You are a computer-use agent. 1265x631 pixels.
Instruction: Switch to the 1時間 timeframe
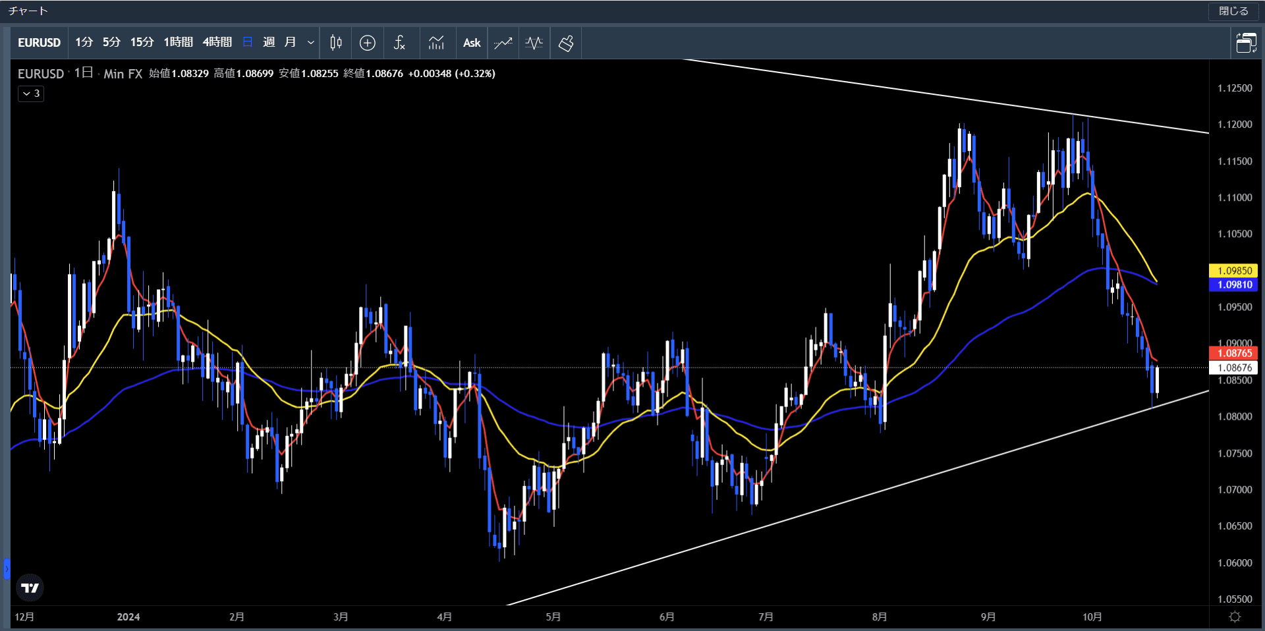point(178,42)
